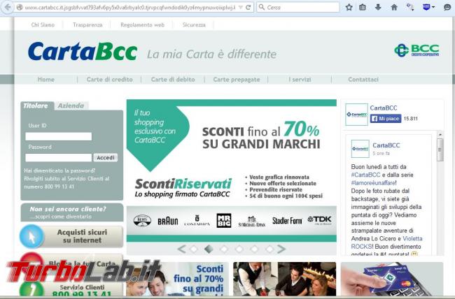Select I servizi menu item

pyautogui.click(x=300, y=80)
